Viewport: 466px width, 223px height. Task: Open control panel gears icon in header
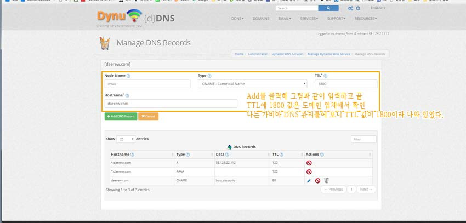tap(350, 8)
